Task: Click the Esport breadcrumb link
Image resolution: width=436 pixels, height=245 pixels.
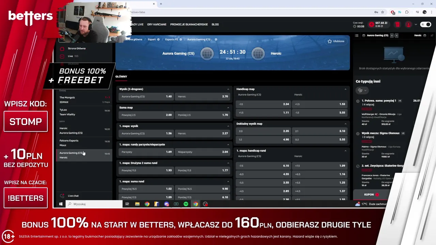Action: click(x=152, y=39)
